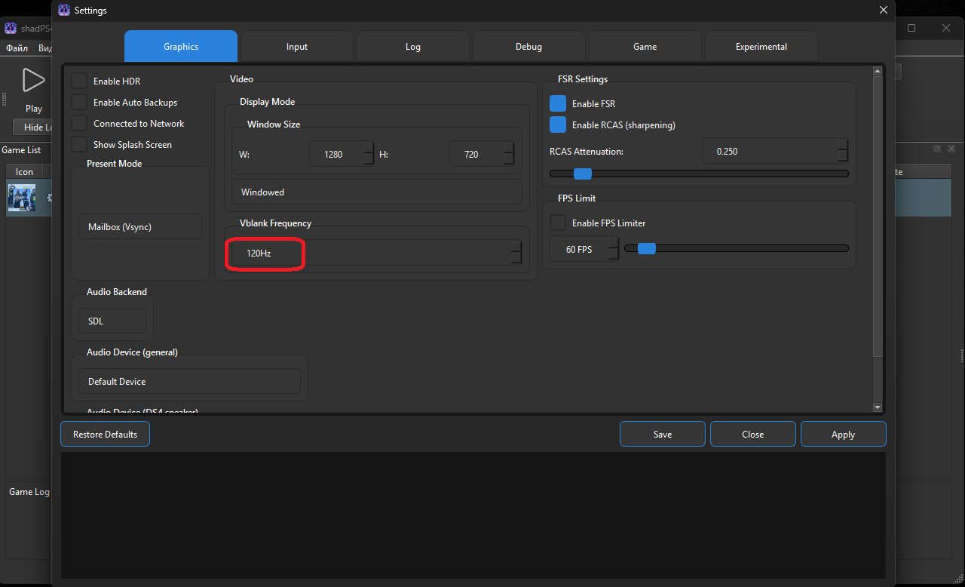Decrease 60 FPS value with down arrow
965x587 pixels.
(614, 254)
